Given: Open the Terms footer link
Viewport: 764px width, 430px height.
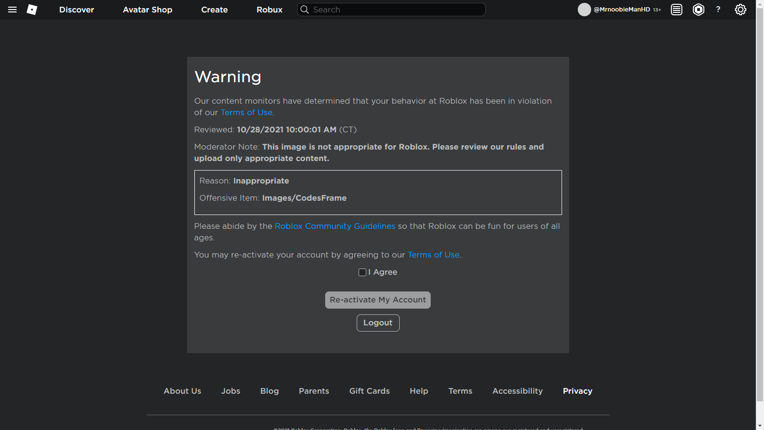Looking at the screenshot, I should coord(460,391).
